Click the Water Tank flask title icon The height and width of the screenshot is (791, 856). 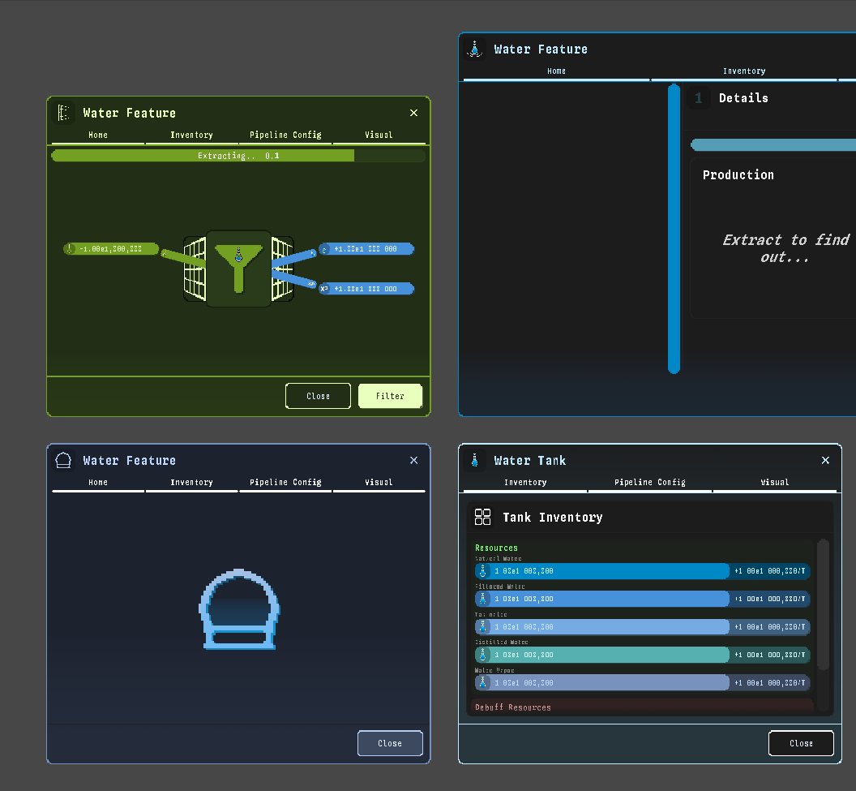click(475, 460)
